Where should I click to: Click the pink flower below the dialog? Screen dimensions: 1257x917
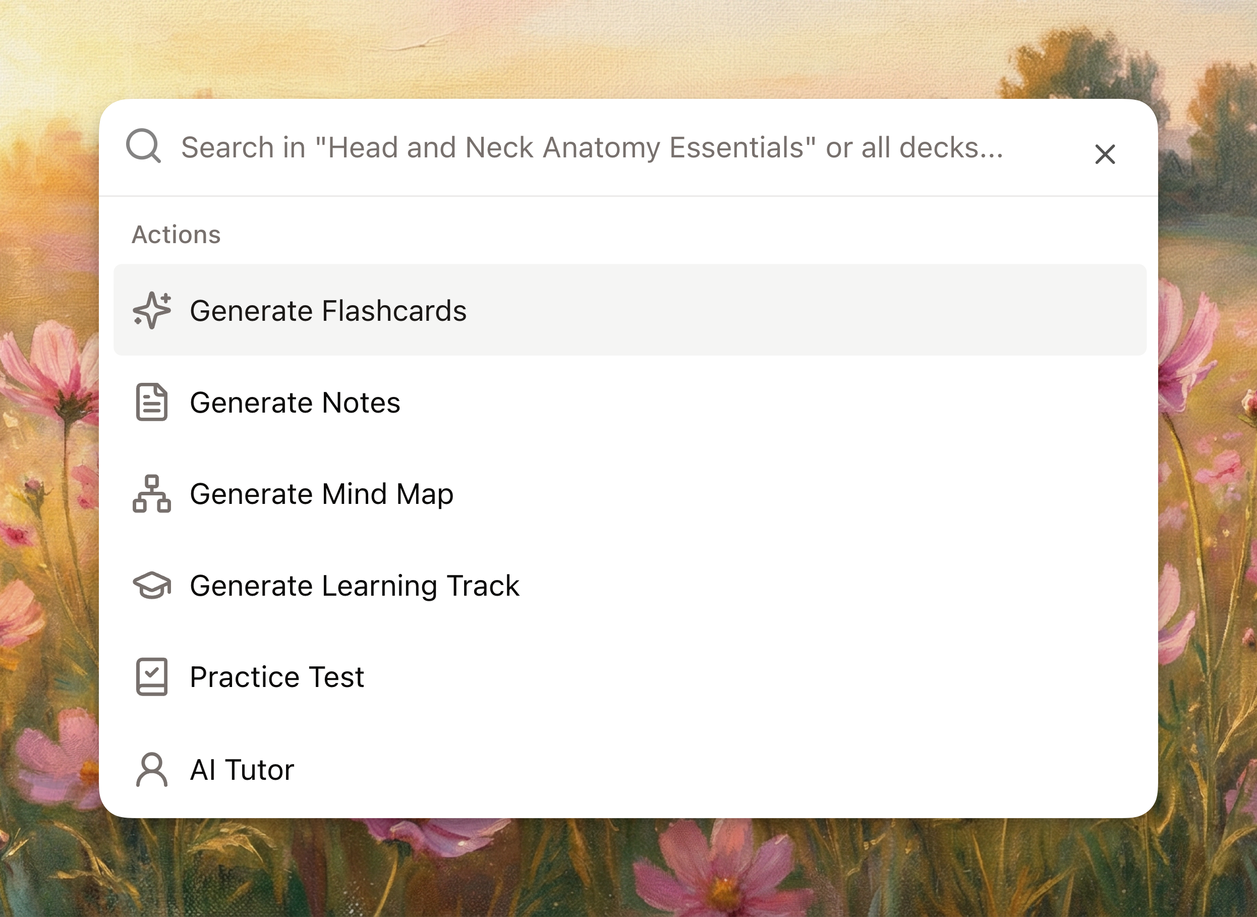pyautogui.click(x=716, y=872)
